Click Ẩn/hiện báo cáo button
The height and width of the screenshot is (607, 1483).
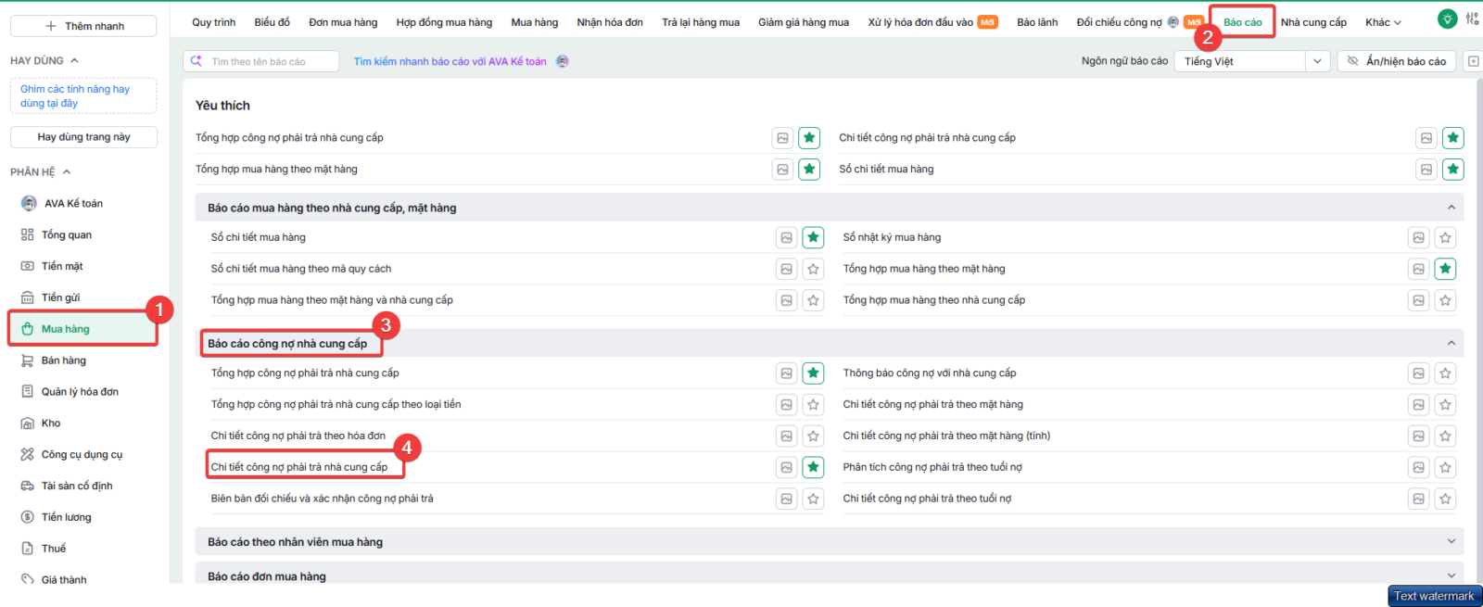[1397, 61]
